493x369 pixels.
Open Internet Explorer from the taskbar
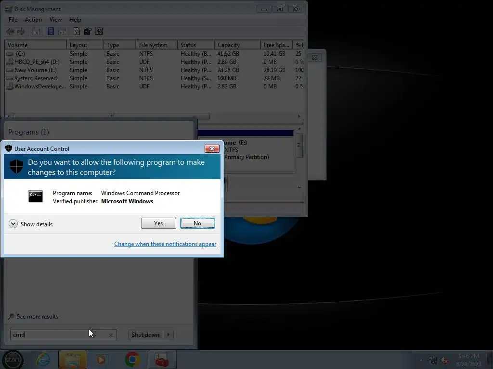point(43,359)
